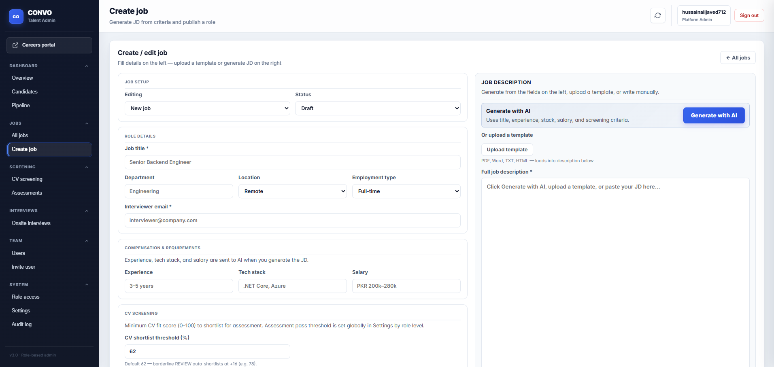
Task: Open the Users page
Action: coord(49,253)
